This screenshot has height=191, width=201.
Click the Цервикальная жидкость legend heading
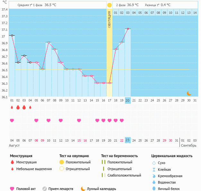[x=172, y=156]
